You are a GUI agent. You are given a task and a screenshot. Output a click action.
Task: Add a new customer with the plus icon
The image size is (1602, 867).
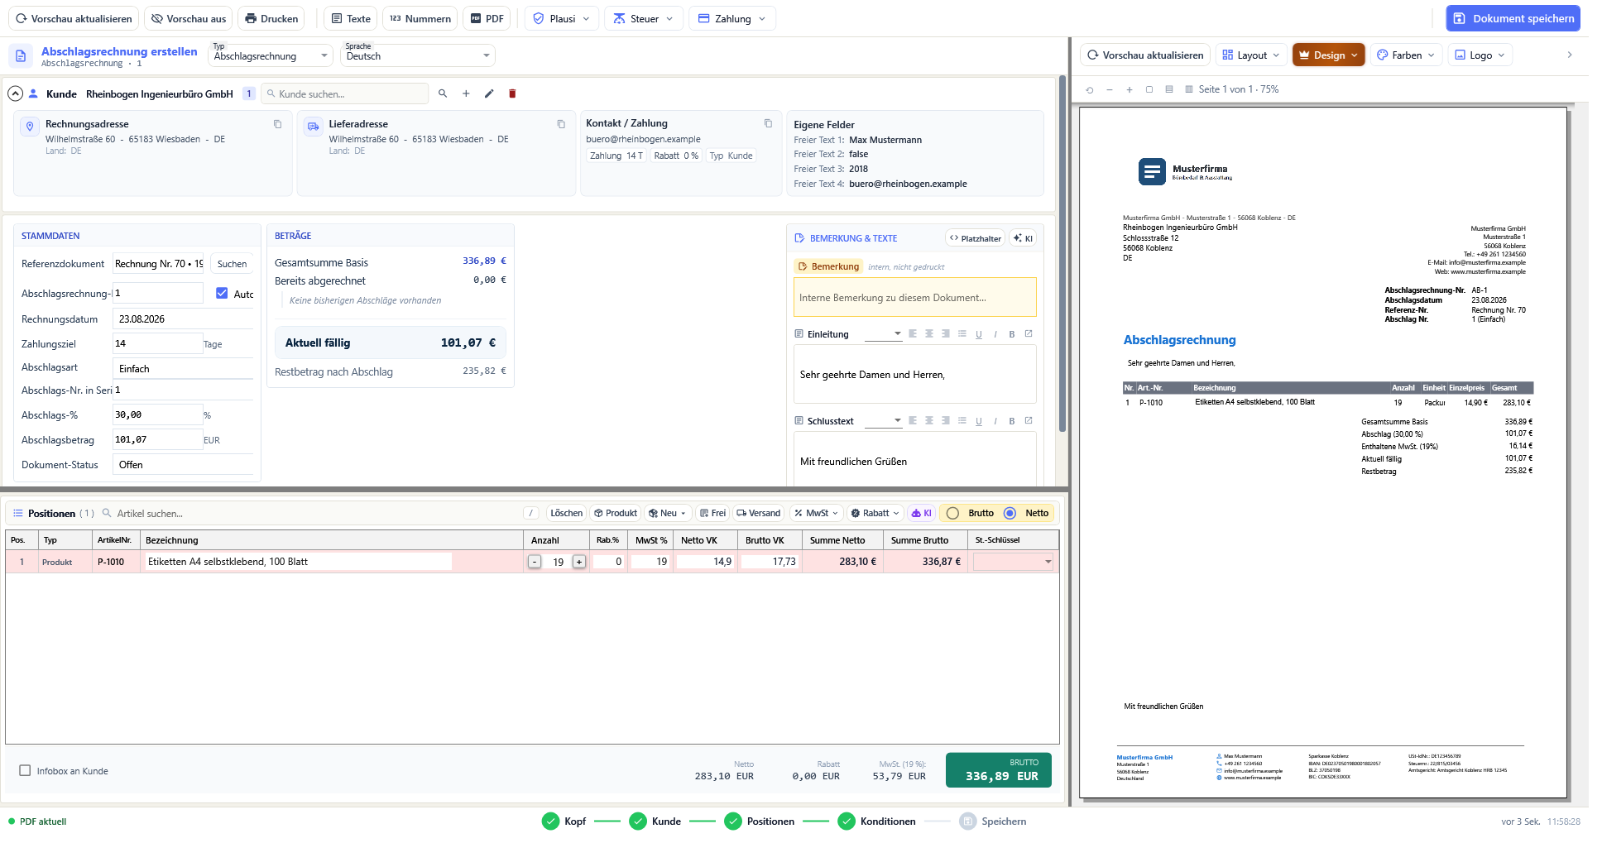click(x=466, y=93)
